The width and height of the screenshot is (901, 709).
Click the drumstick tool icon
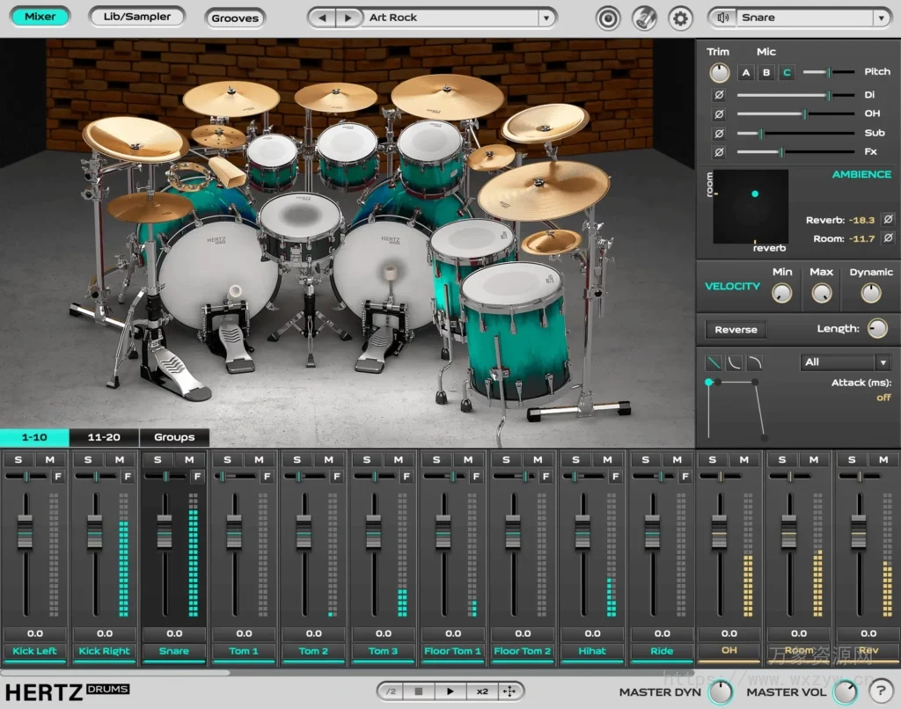tap(645, 18)
